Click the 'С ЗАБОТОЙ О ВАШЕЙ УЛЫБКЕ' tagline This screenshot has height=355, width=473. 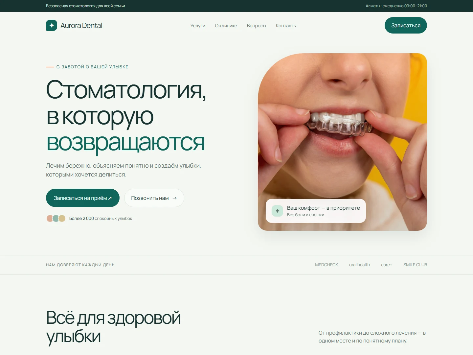pyautogui.click(x=92, y=67)
